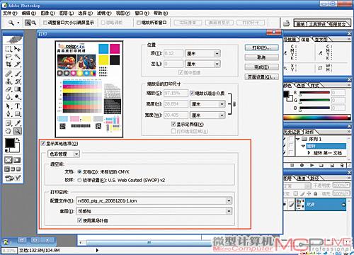This screenshot has height=255, width=354.
Task: Check 调整窗口大小以满屏显示 option
Action: (x=45, y=23)
